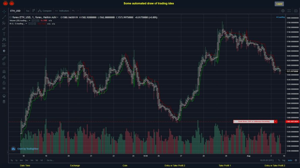The width and height of the screenshot is (300, 168).
Task: Click the Date Time column header
Action: click(x=25, y=166)
